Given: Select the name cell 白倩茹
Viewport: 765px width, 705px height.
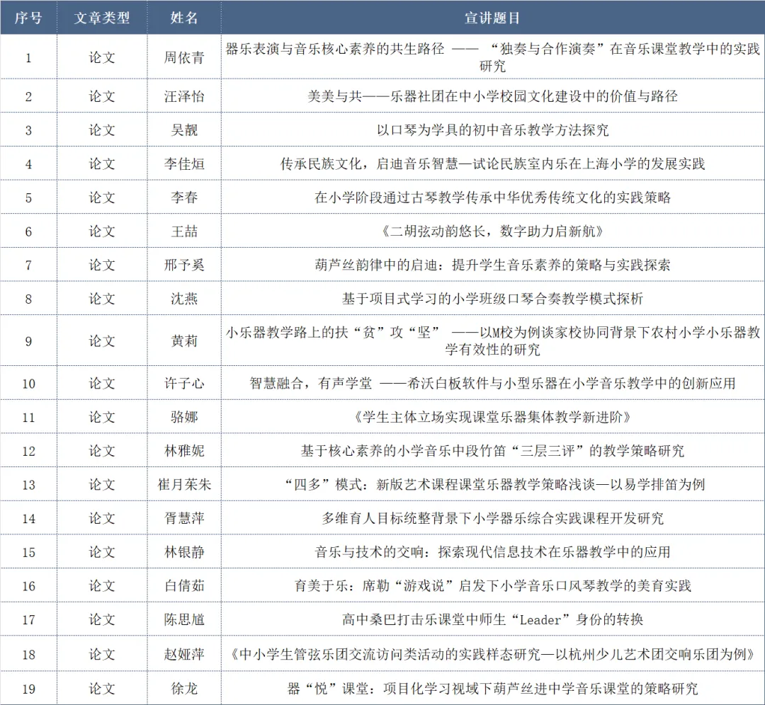Looking at the screenshot, I should (184, 585).
